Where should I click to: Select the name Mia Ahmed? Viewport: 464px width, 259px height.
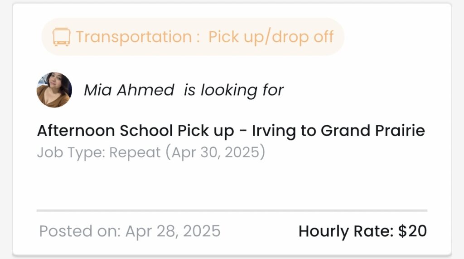coord(129,90)
